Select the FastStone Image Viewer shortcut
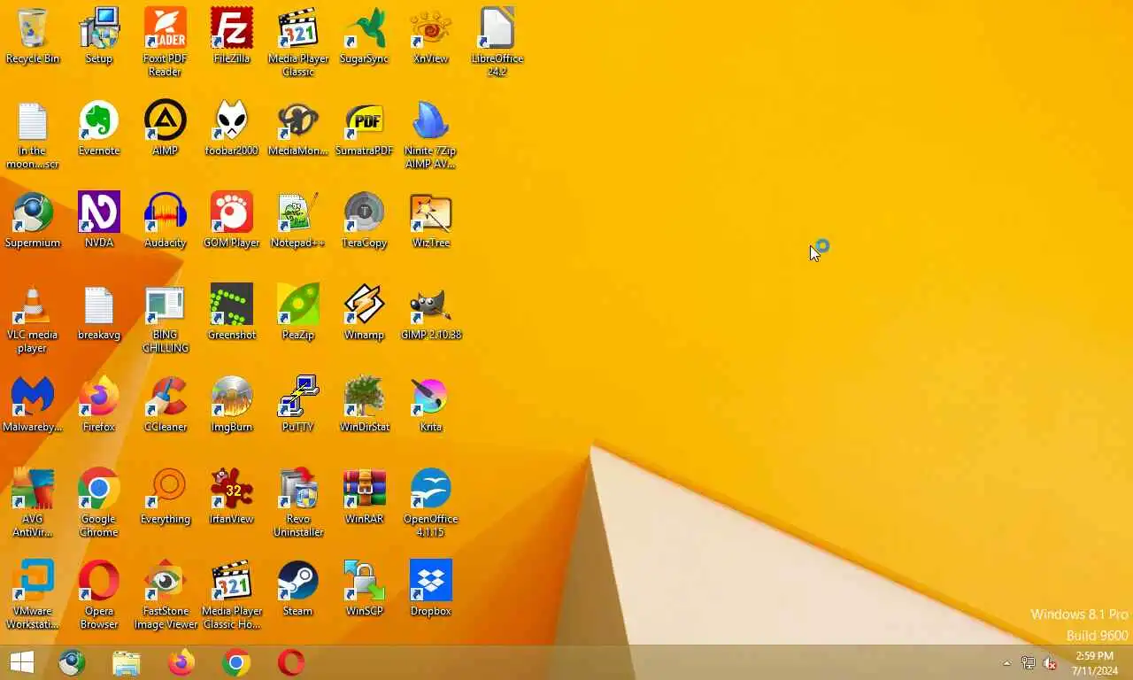This screenshot has width=1133, height=680. (x=166, y=595)
